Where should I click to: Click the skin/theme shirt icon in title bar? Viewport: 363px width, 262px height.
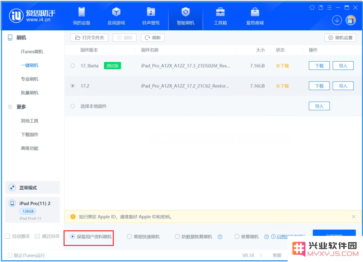click(312, 8)
